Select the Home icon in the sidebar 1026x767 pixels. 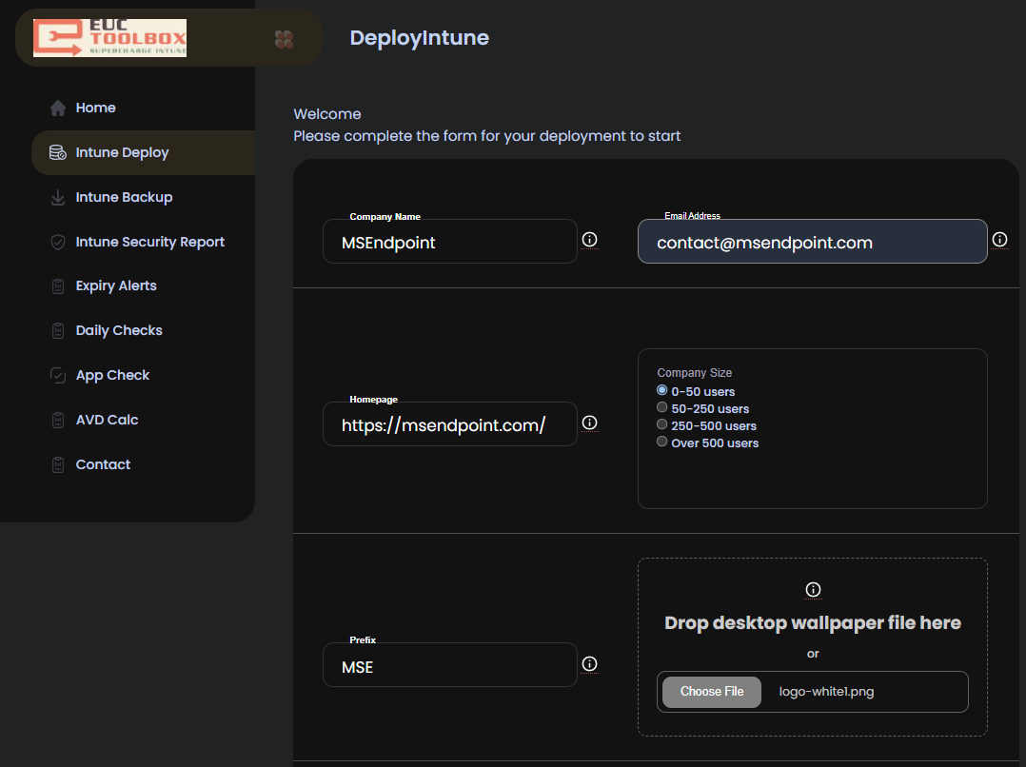[57, 108]
